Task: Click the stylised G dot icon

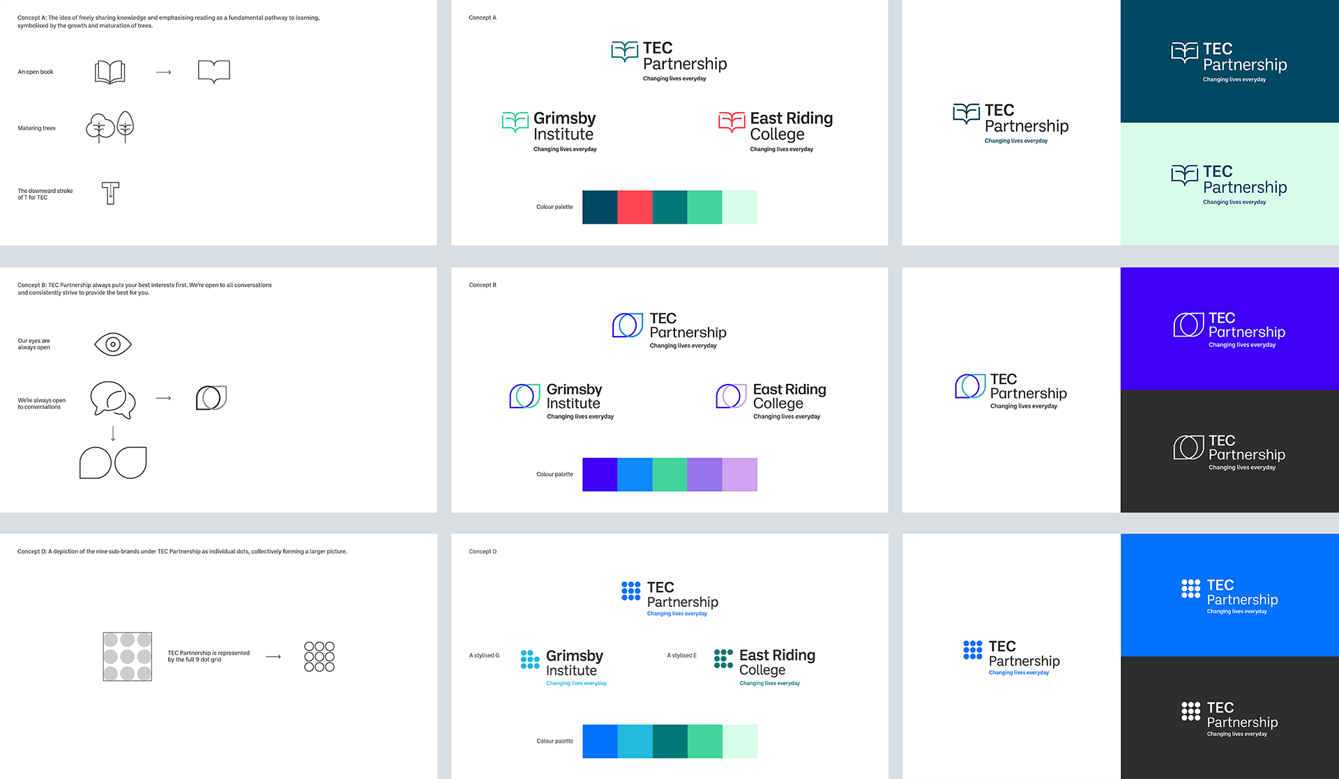Action: coord(530,659)
